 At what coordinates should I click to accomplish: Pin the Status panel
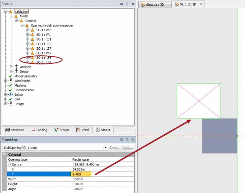[127, 4]
